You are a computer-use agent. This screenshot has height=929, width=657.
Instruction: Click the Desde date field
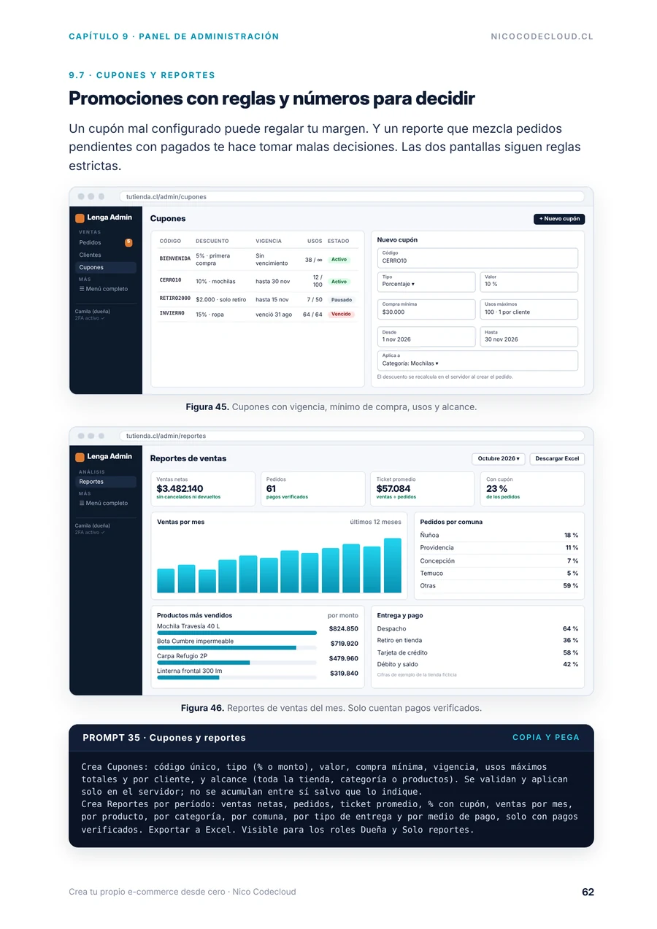(426, 336)
